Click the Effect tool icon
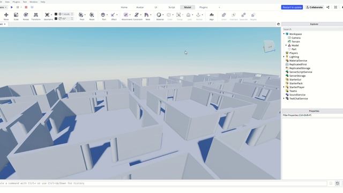343x193 pixels. [113, 15]
